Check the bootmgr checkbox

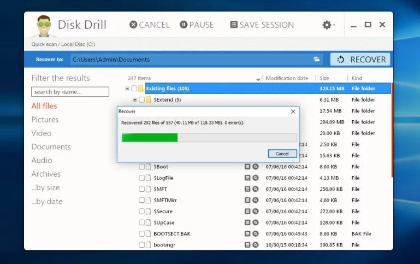141,245
